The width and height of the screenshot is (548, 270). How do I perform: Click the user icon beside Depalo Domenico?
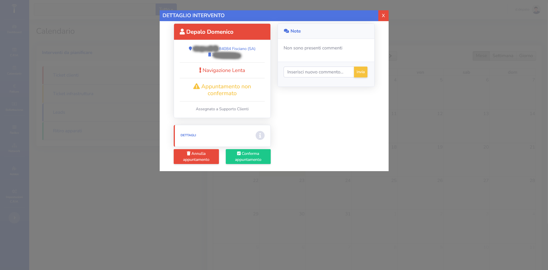pyautogui.click(x=182, y=32)
